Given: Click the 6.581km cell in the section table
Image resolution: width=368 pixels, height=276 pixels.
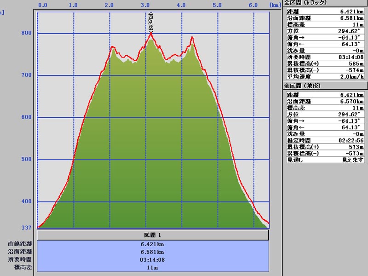Looking at the screenshot, I should pyautogui.click(x=153, y=252).
